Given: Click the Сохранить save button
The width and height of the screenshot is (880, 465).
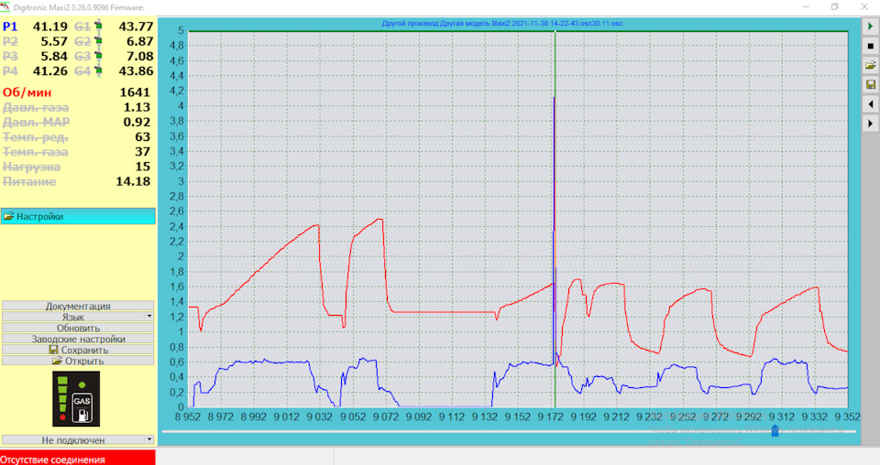Looking at the screenshot, I should (x=78, y=350).
